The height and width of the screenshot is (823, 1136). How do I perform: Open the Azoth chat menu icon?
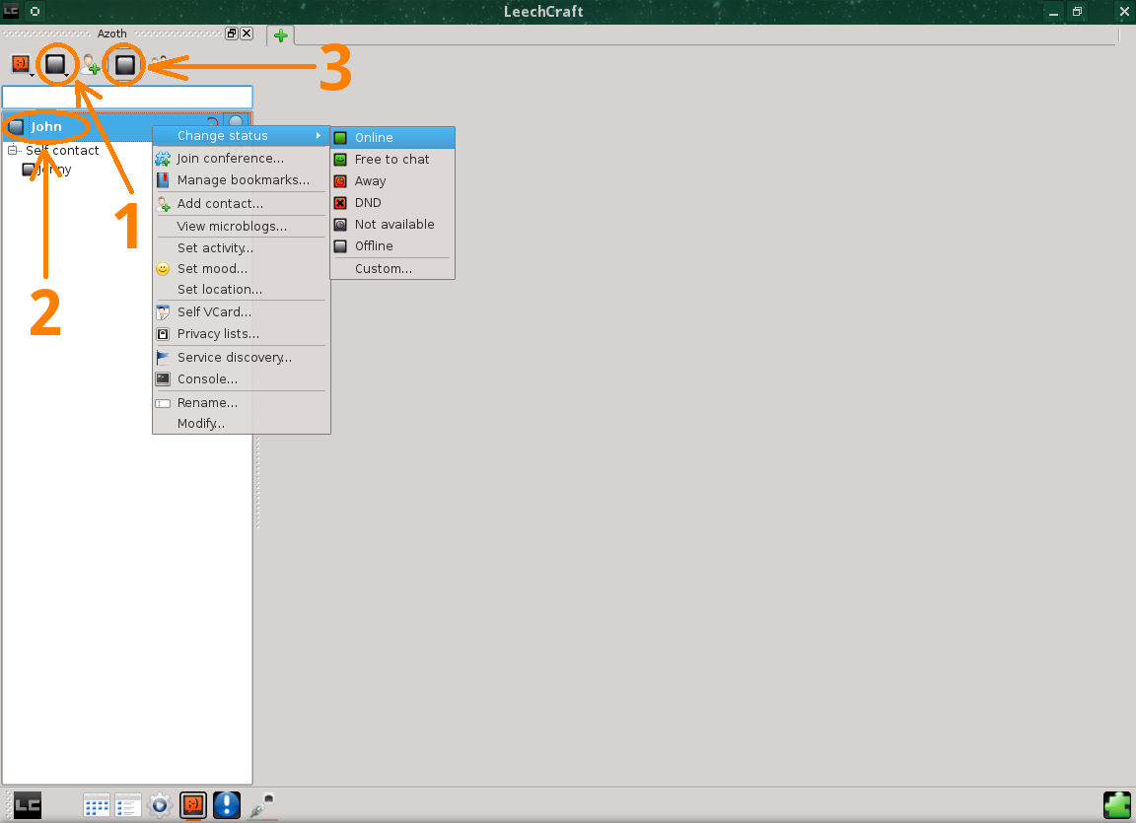click(x=21, y=64)
